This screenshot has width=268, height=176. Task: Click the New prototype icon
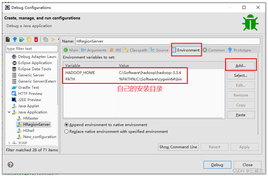[x=15, y=39]
